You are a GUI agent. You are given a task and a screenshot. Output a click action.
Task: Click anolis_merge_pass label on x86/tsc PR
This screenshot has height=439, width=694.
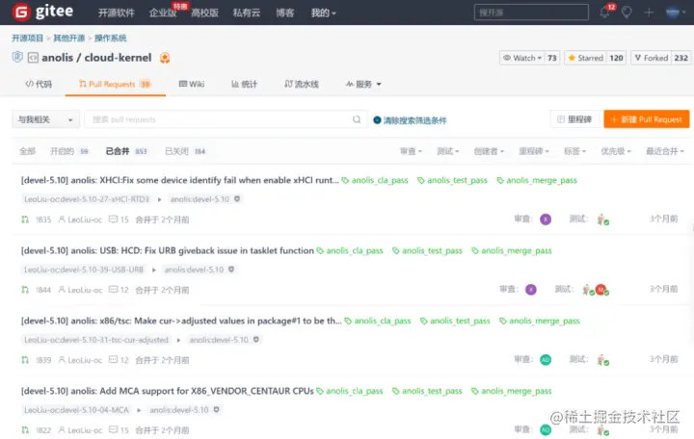pyautogui.click(x=540, y=321)
